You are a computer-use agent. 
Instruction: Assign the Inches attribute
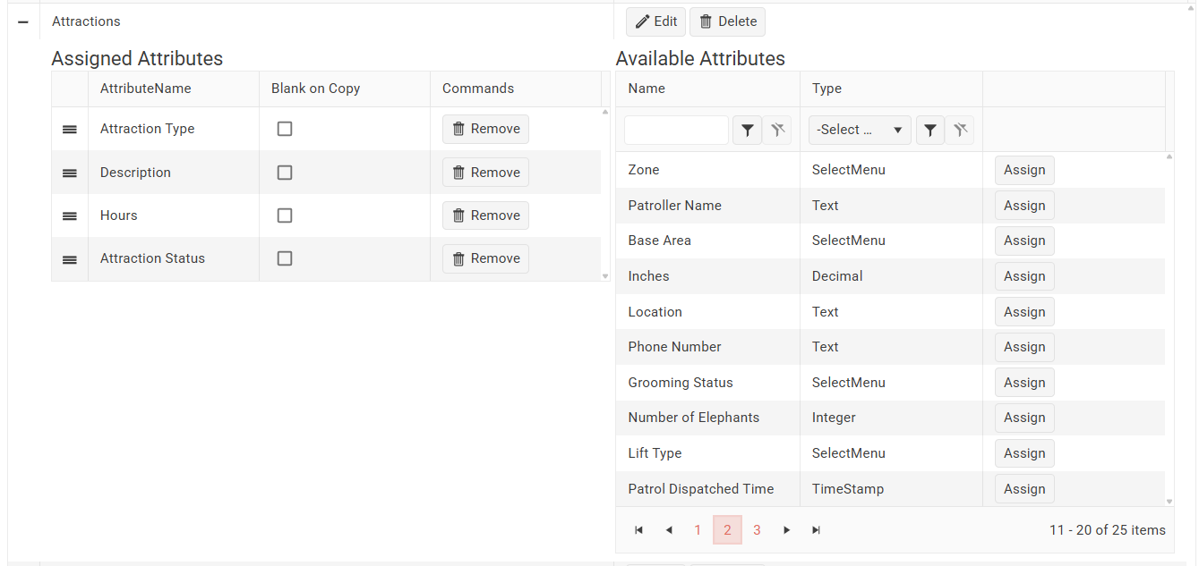(1024, 276)
